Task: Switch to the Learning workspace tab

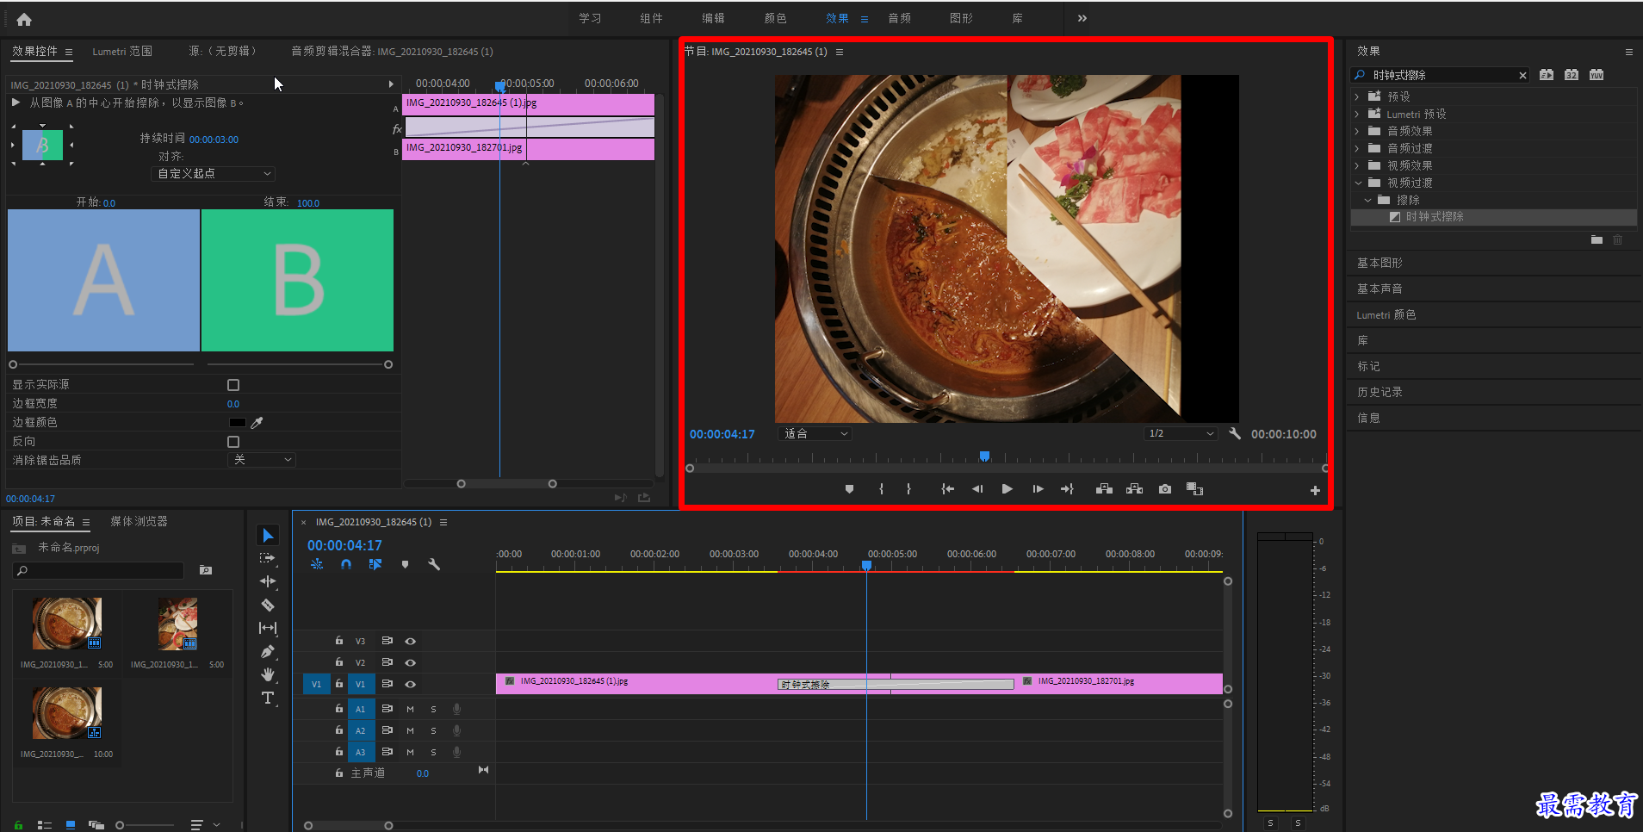Action: point(590,18)
